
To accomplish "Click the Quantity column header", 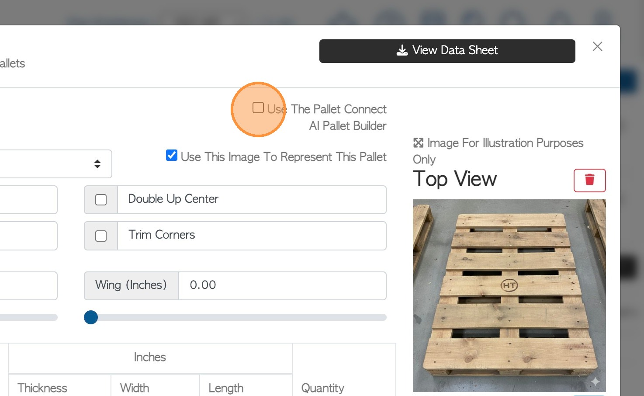I will click(x=322, y=388).
